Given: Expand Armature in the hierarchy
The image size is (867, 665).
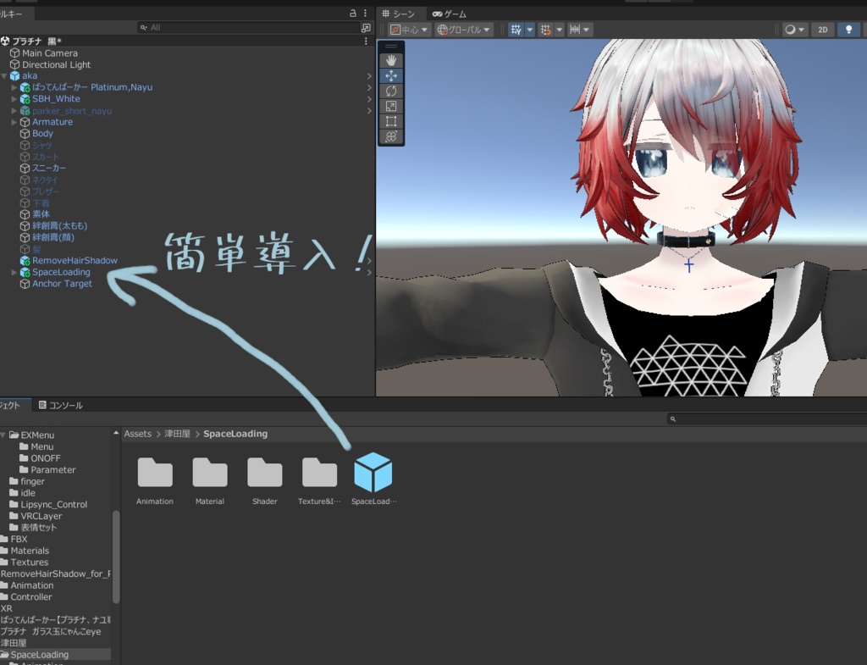Looking at the screenshot, I should coord(14,122).
